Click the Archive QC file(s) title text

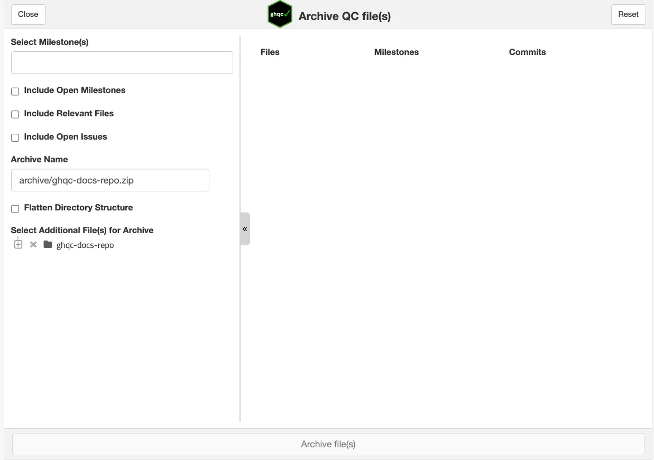click(x=345, y=16)
